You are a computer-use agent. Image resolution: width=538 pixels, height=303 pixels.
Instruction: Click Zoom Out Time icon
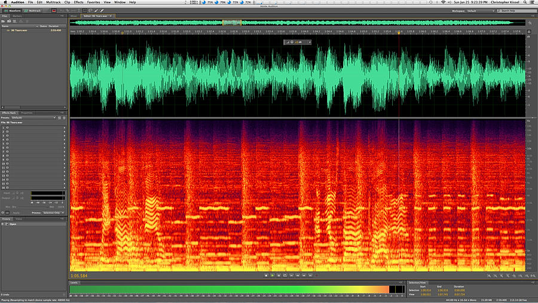pyautogui.click(x=508, y=276)
